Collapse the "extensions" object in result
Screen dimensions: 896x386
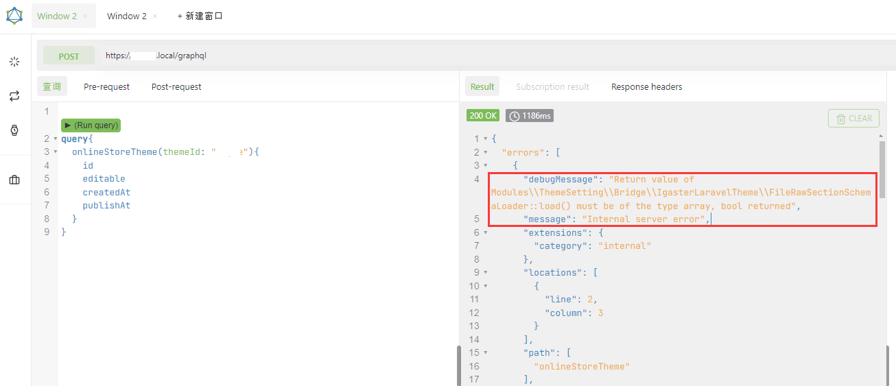click(486, 233)
